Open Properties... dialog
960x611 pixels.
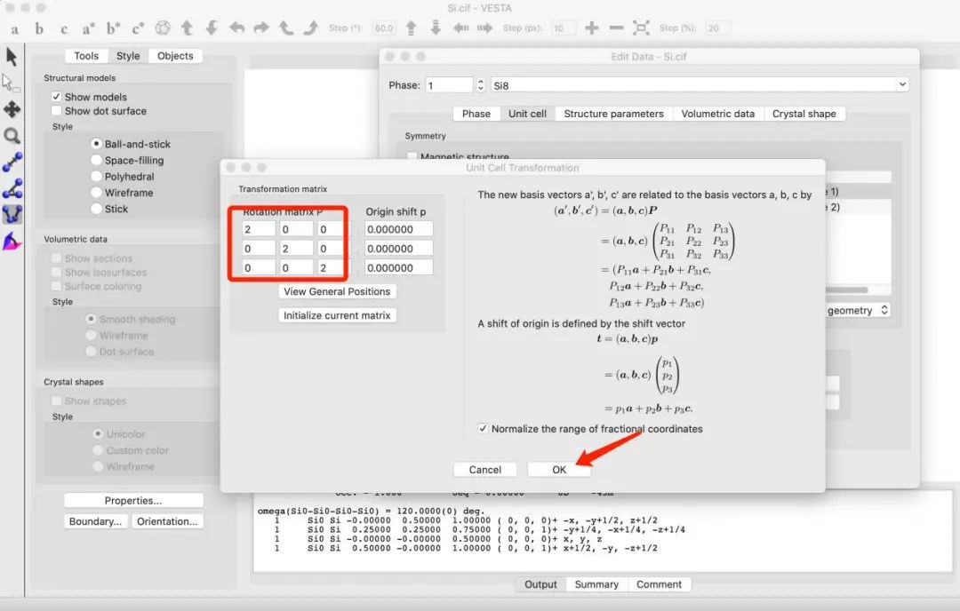133,500
